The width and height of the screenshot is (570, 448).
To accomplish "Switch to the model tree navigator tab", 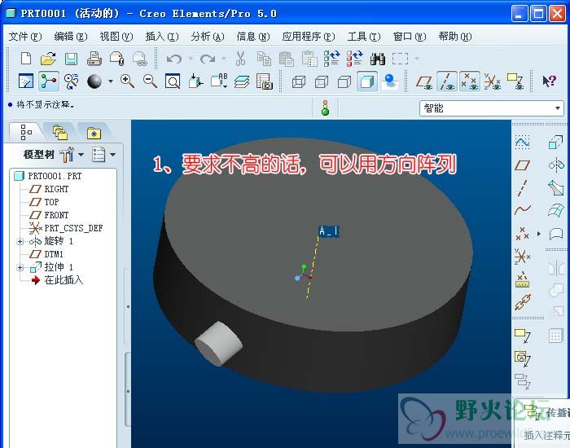I will [x=27, y=132].
